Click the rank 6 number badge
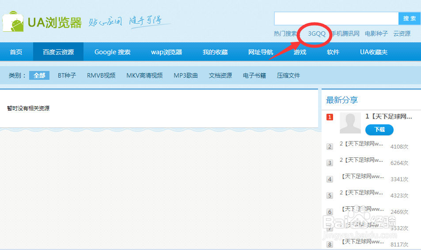The width and height of the screenshot is (421, 250). click(x=330, y=212)
